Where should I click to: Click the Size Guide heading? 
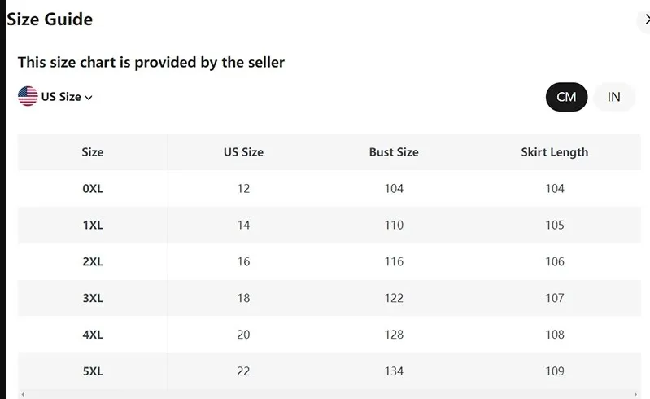click(50, 20)
